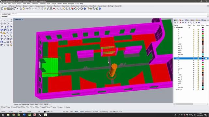Click the Save diskette icon
Viewport: 209px width, 117px height.
[x=8, y=9]
